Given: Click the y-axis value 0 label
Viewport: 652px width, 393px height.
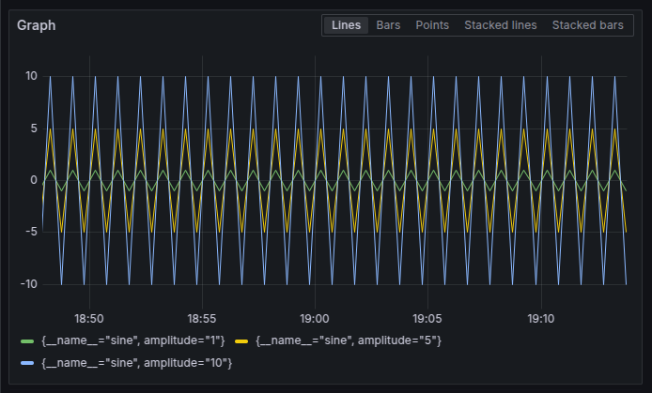Looking at the screenshot, I should 34,180.
